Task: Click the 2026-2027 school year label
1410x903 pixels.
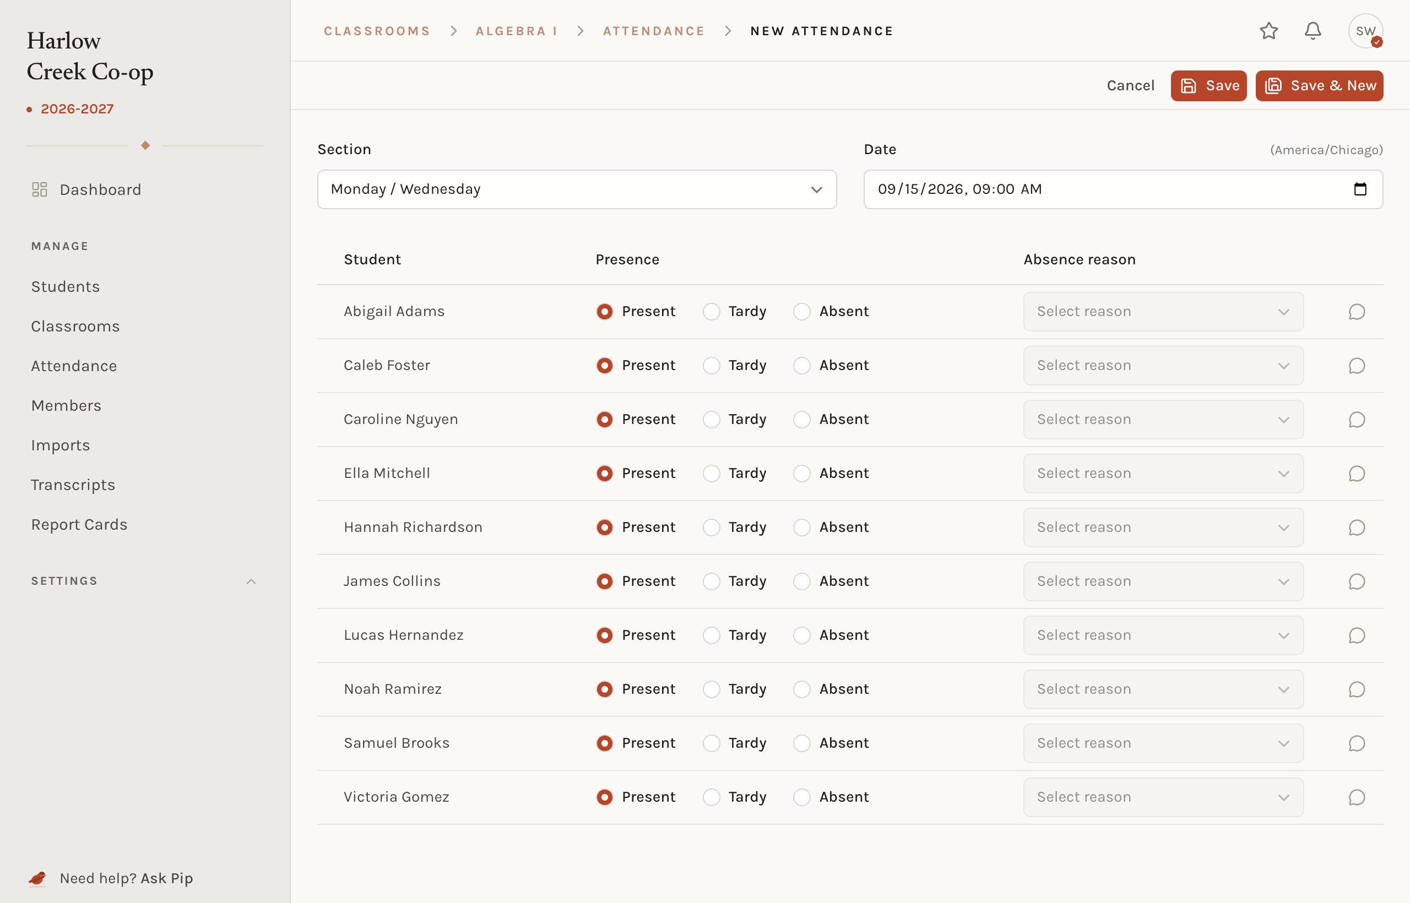Action: click(x=77, y=108)
